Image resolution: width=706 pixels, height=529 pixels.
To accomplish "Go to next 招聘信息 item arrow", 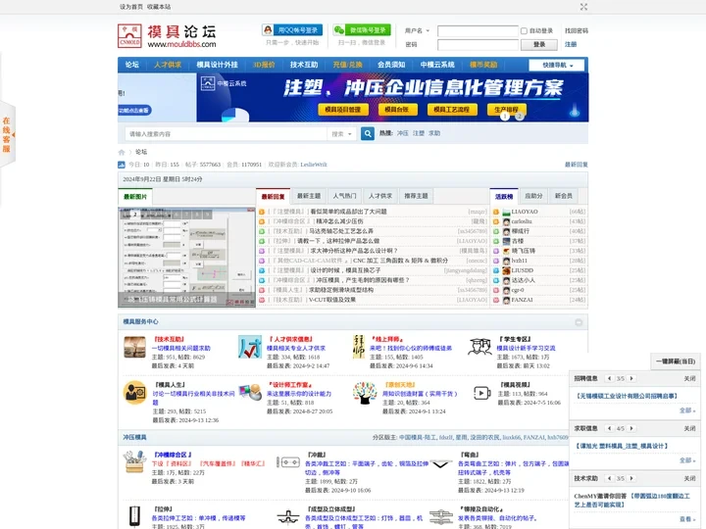I will (631, 379).
